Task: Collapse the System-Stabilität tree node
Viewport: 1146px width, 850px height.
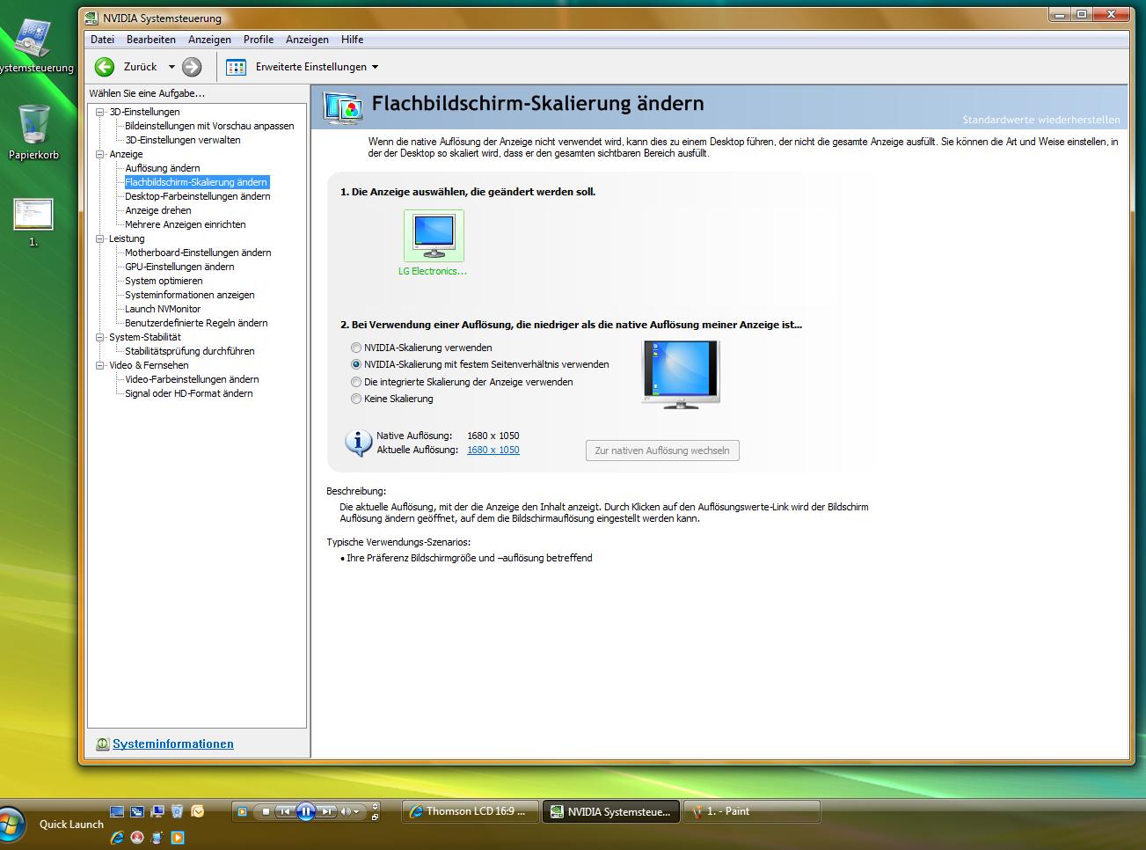Action: tap(100, 337)
